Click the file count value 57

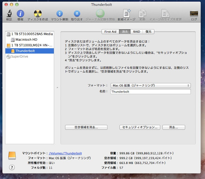point(121,168)
